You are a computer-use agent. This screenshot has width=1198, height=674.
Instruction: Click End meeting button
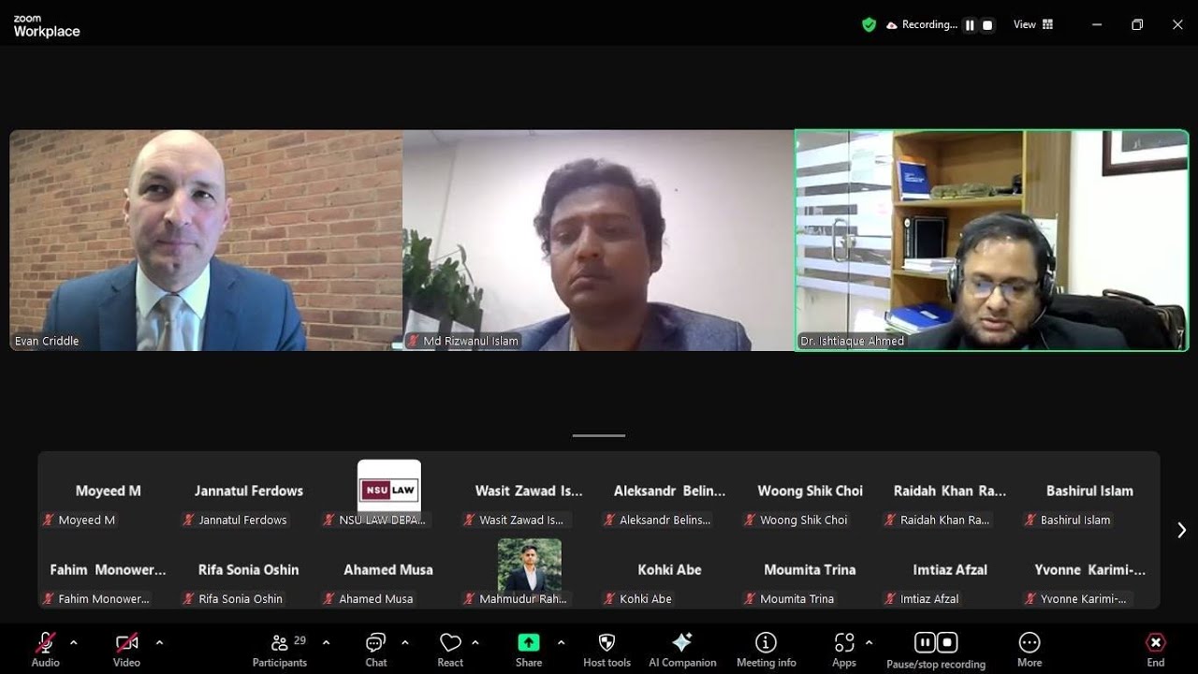click(x=1156, y=649)
